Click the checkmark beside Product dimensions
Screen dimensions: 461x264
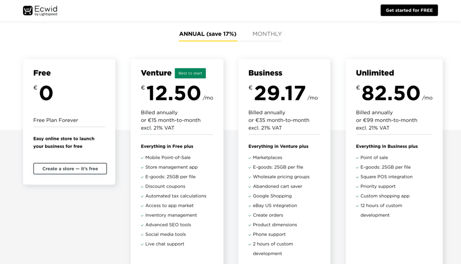pos(249,225)
